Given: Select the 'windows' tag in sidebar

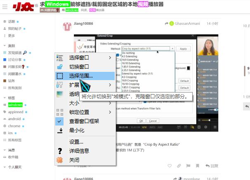Looking at the screenshot, I should click(x=16, y=105).
